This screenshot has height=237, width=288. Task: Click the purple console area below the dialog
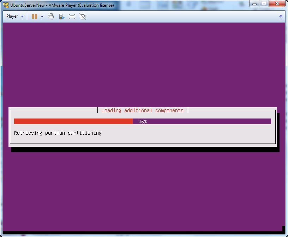144,190
